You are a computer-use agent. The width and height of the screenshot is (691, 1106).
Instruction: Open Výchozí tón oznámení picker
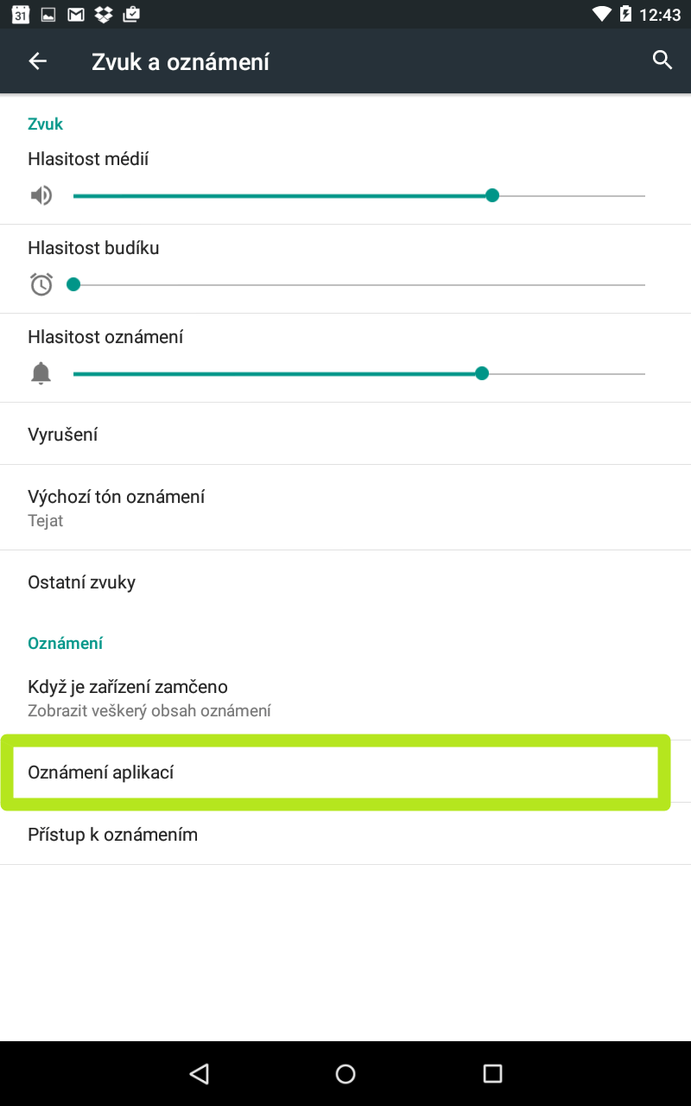(345, 507)
